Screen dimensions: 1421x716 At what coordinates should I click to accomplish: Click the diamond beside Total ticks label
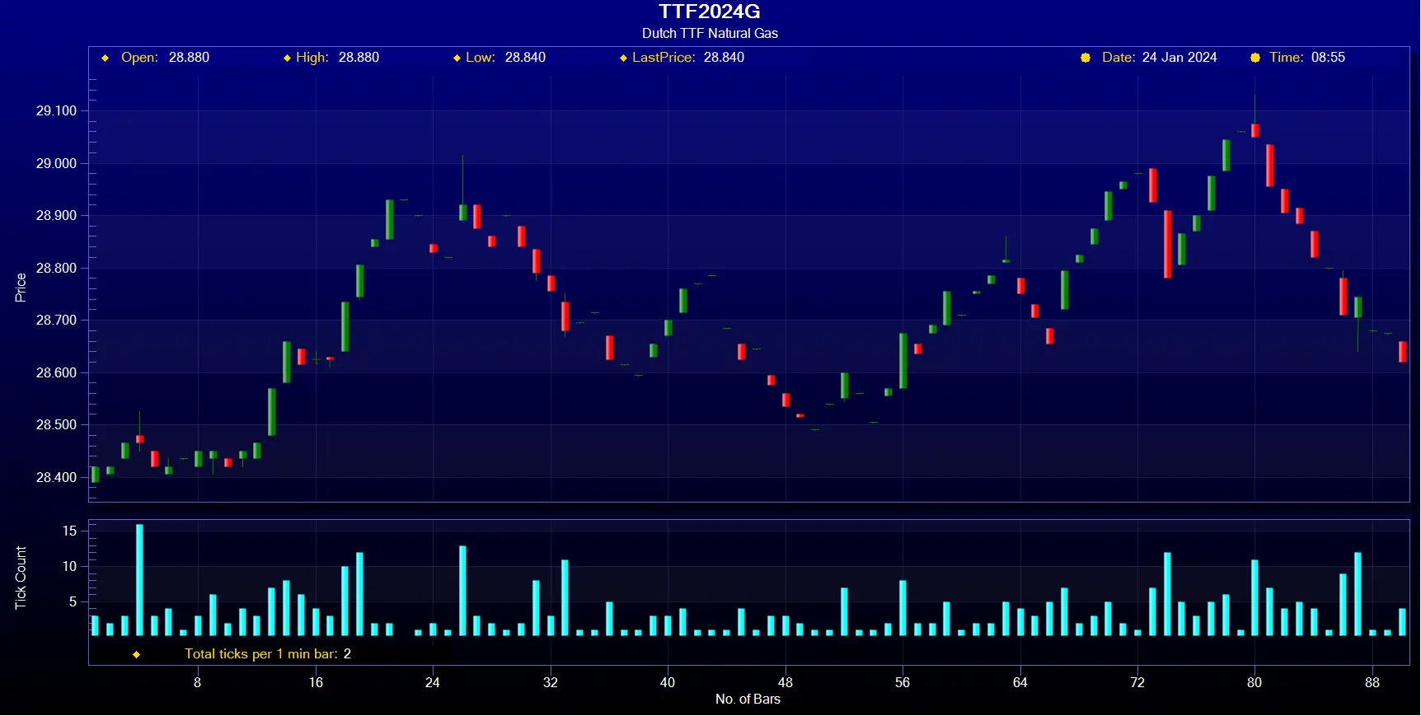coord(136,654)
